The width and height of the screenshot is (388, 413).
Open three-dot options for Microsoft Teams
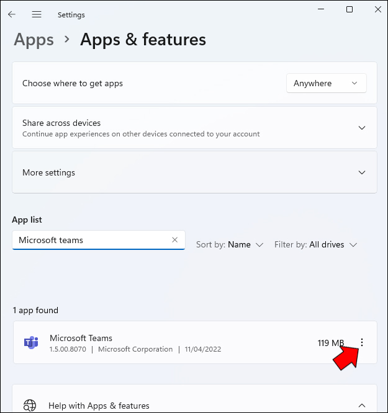pyautogui.click(x=362, y=342)
